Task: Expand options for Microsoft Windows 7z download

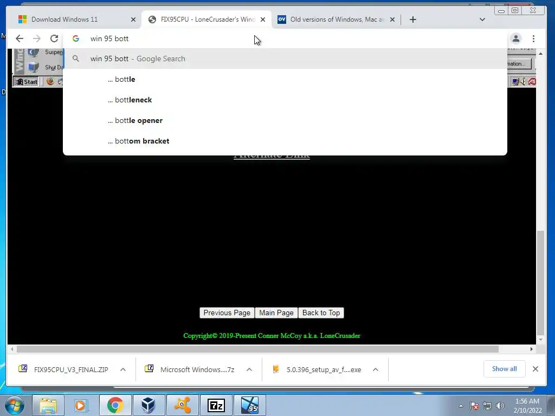Action: pos(249,369)
